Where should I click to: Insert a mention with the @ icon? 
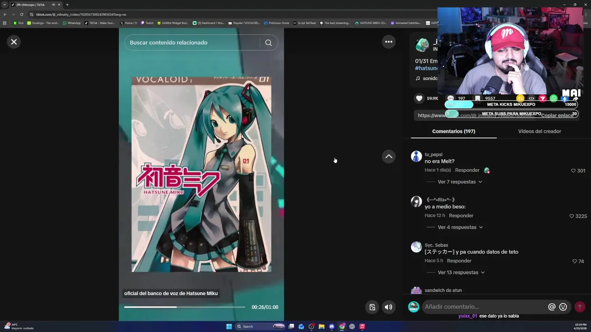(552, 307)
